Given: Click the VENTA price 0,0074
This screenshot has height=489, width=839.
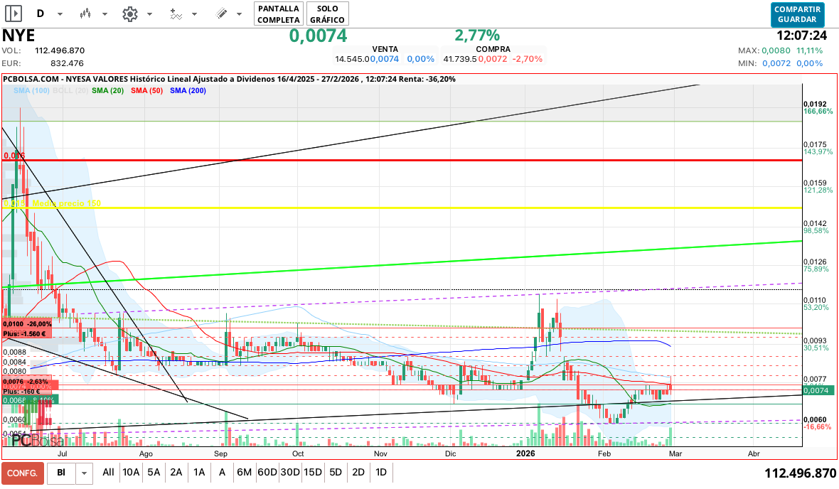Looking at the screenshot, I should [385, 59].
